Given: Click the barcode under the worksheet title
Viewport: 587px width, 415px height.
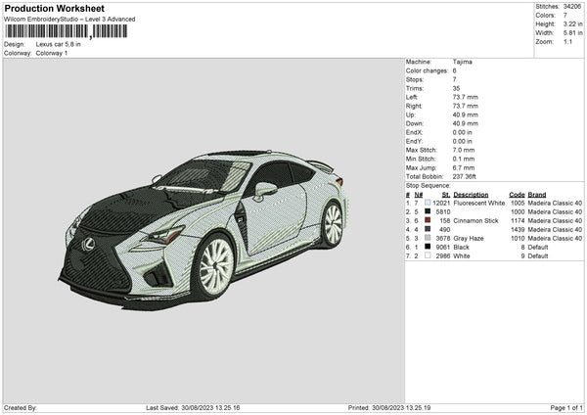Looking at the screenshot, I should coord(66,31).
